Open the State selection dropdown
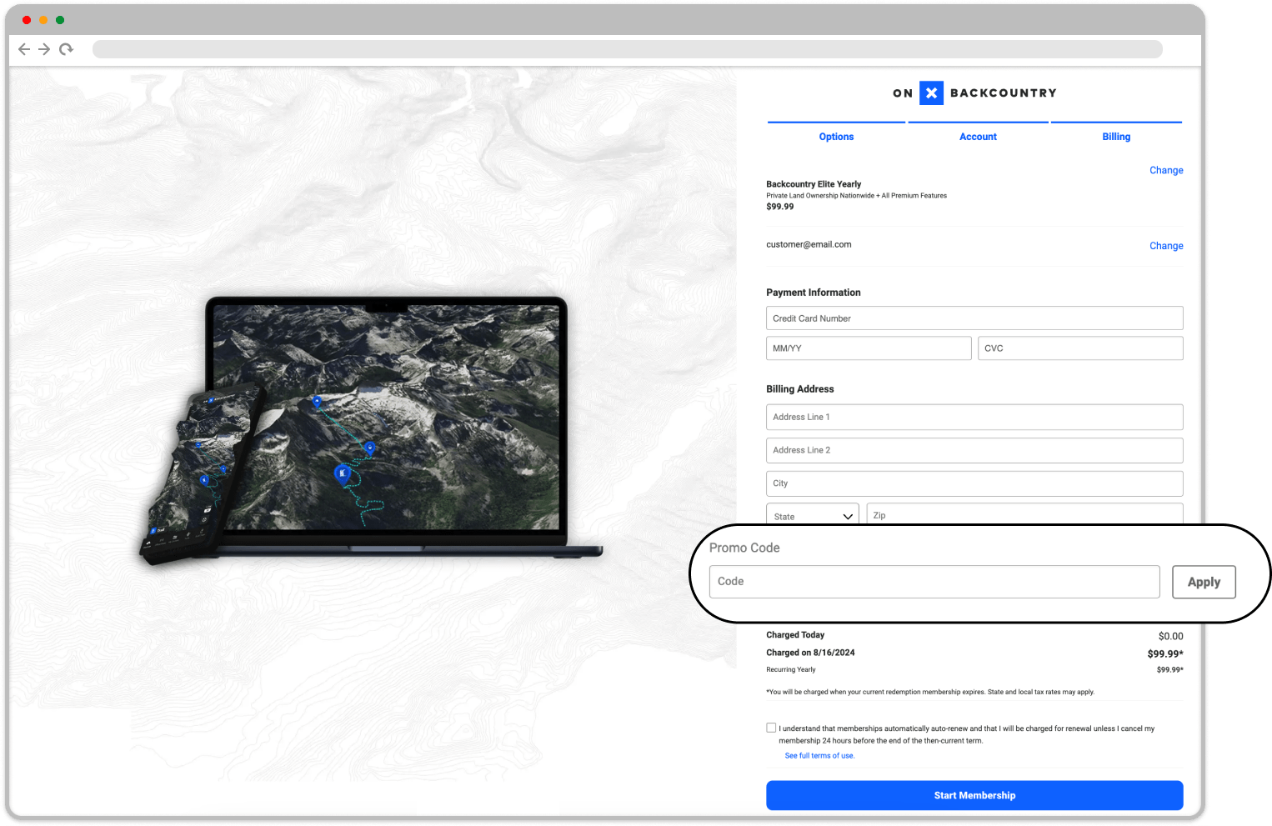 (x=811, y=515)
